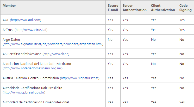Click AOL's Secure E-mail Yes cell
The image size is (194, 107).
click(113, 20)
